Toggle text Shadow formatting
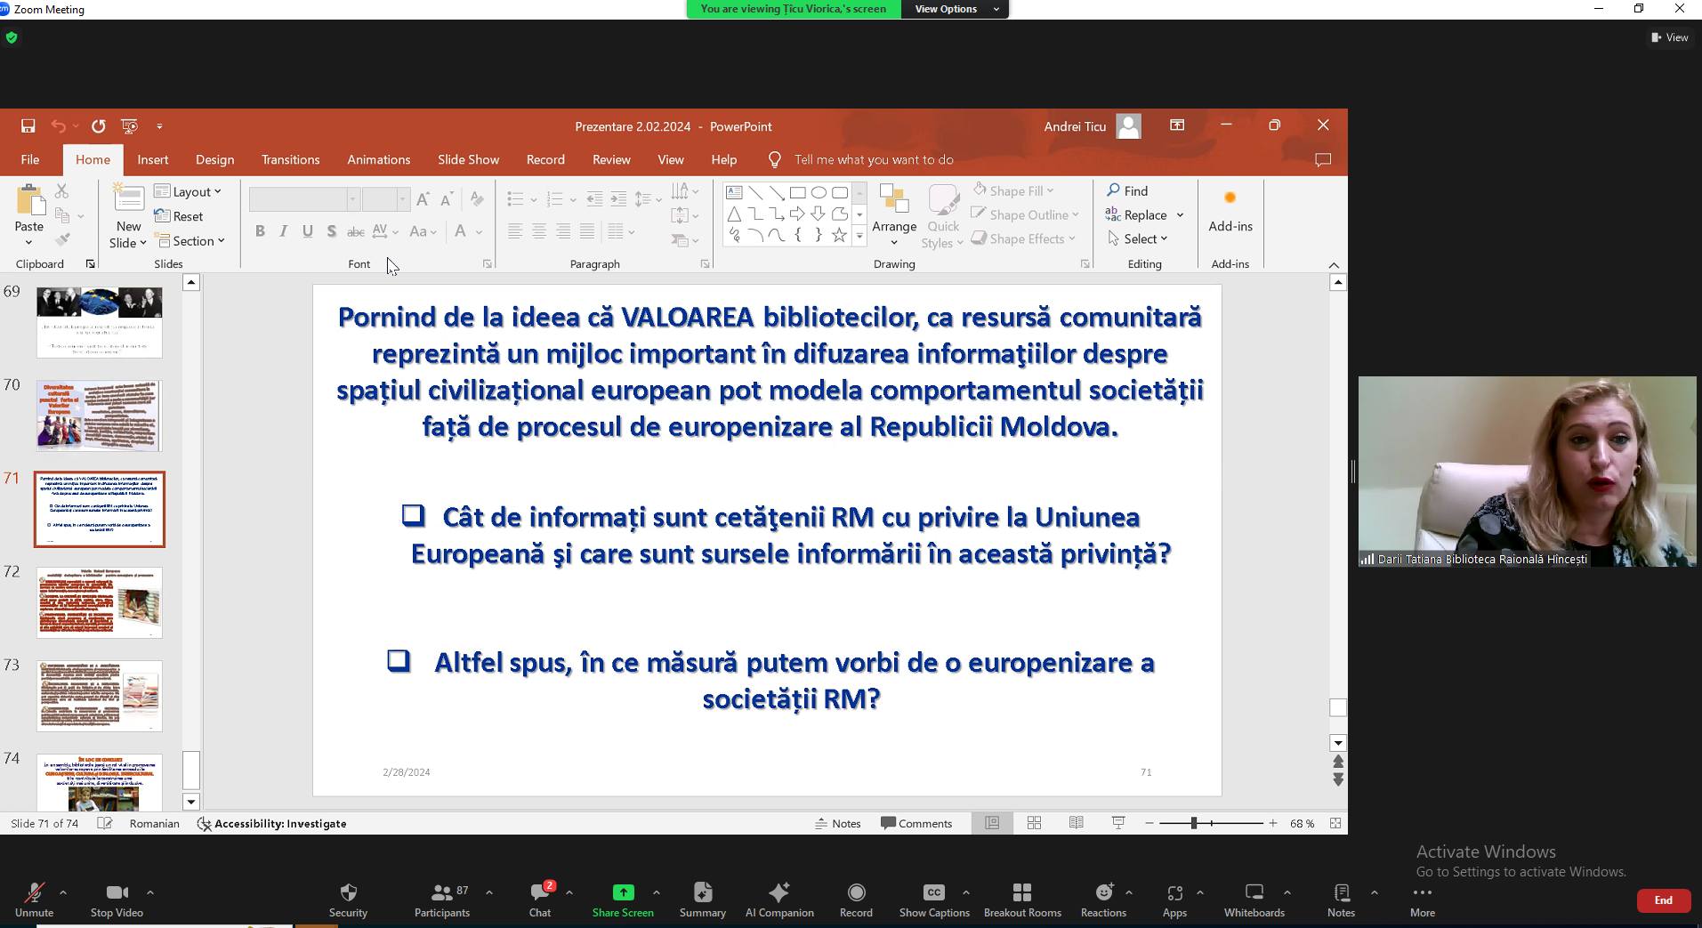Viewport: 1702px width, 928px height. 331,231
